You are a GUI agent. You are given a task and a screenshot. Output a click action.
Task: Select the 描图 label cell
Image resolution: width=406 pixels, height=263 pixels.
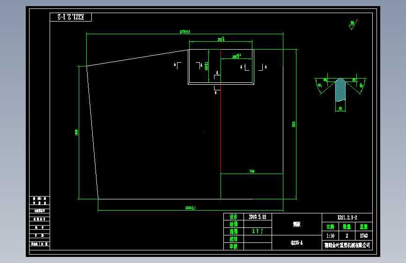[x=234, y=231]
